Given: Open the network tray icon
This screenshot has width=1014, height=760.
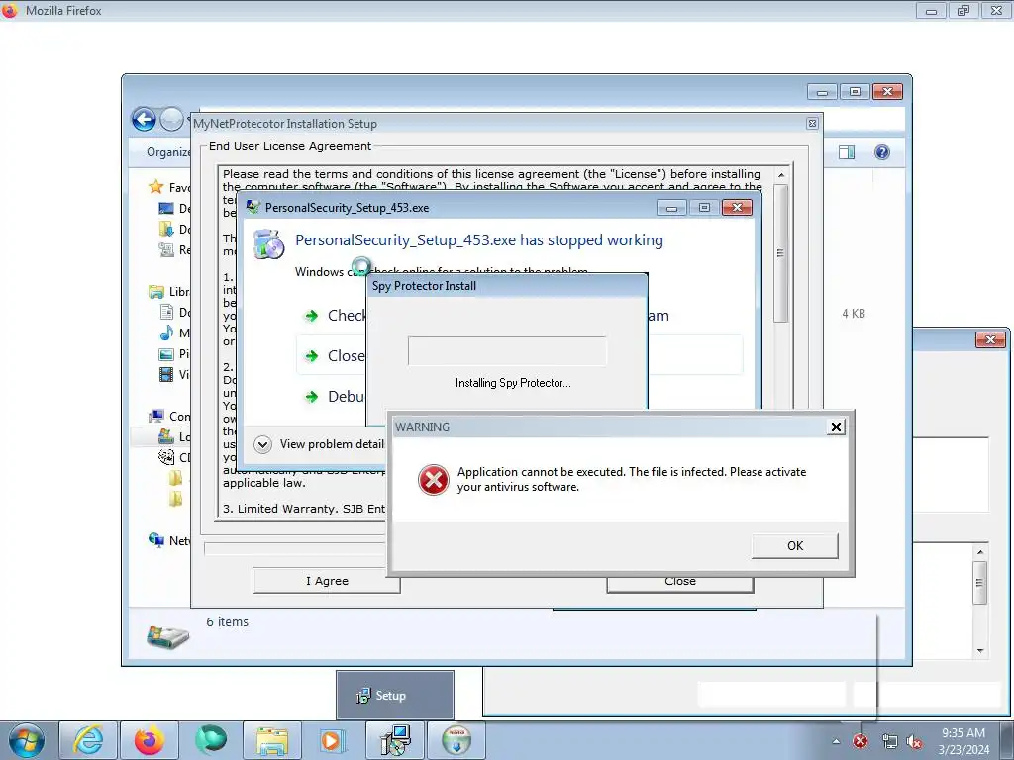Looking at the screenshot, I should [890, 741].
